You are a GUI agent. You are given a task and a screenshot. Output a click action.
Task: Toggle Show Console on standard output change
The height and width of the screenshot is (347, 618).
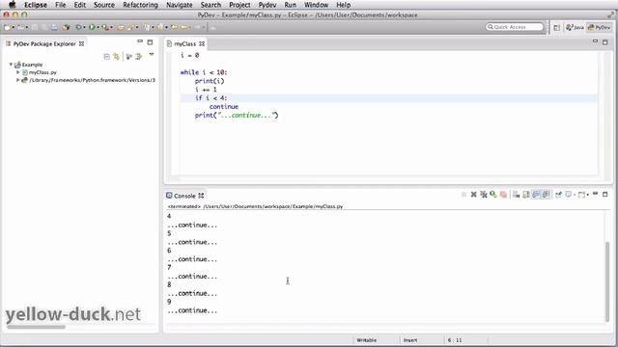click(x=536, y=195)
